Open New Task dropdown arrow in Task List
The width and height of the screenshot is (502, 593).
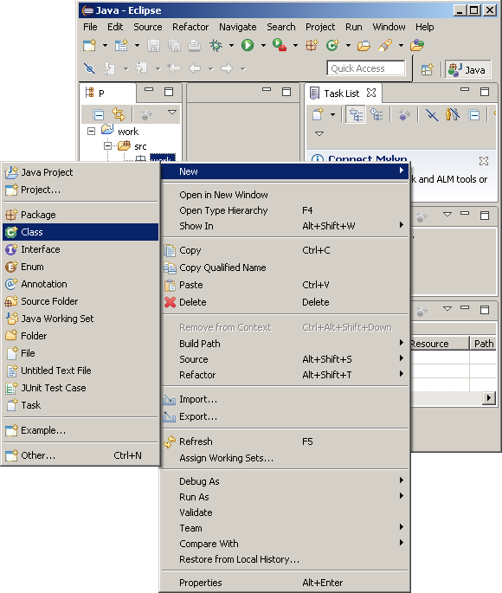pos(332,114)
